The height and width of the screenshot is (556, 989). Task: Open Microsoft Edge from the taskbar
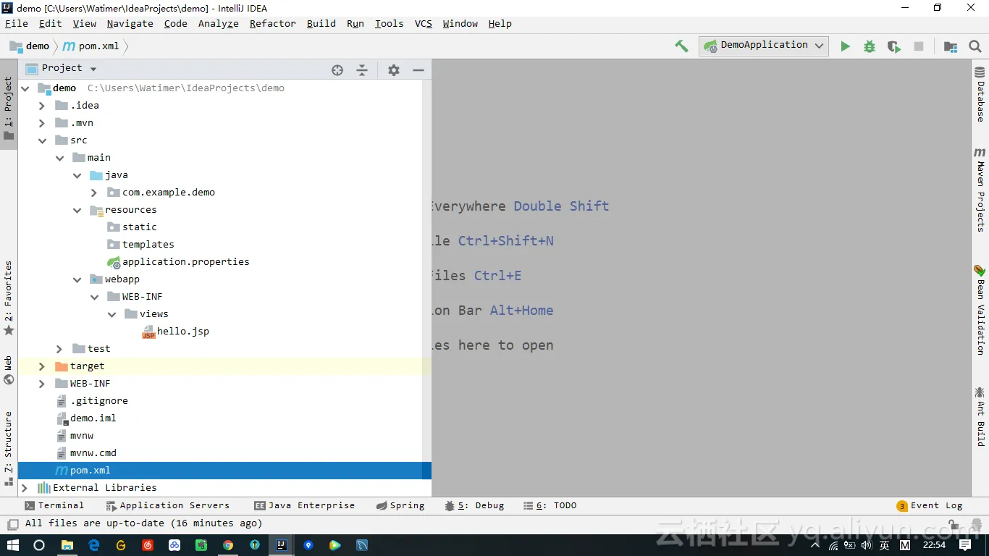tap(93, 545)
